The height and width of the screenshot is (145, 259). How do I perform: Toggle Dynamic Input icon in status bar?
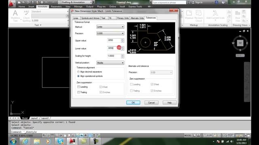[x=82, y=135]
